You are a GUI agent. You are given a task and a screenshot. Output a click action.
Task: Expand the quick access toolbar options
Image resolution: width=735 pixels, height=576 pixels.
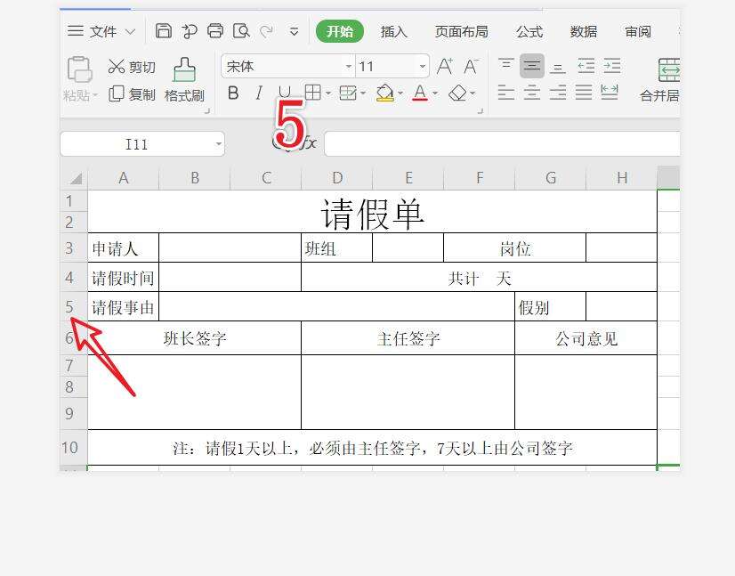295,31
